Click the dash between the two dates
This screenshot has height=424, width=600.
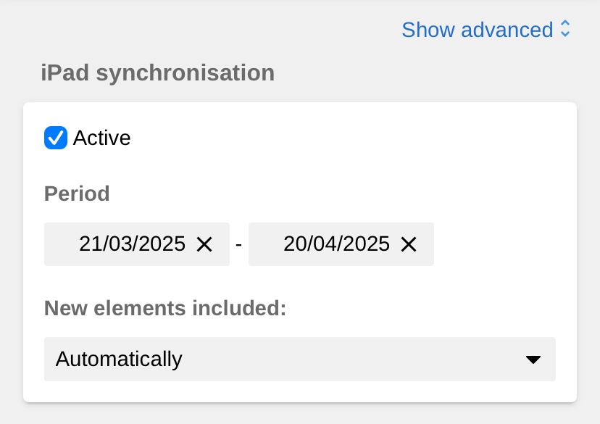tap(239, 244)
